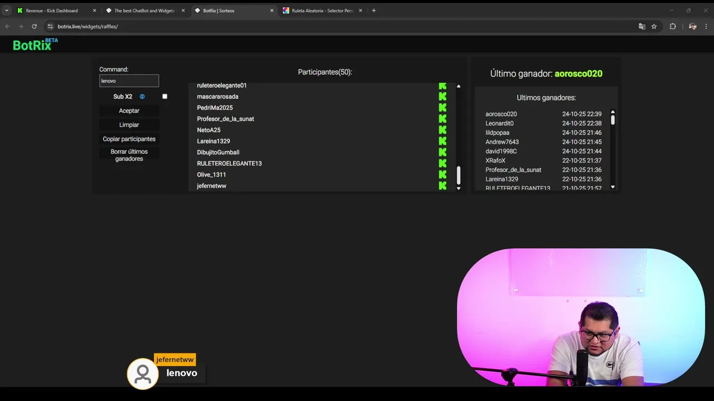The image size is (714, 401).
Task: Click the site info icon before the URL
Action: 50,26
